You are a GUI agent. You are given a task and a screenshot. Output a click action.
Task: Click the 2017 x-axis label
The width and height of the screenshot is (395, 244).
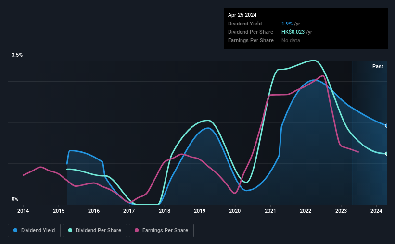point(129,211)
